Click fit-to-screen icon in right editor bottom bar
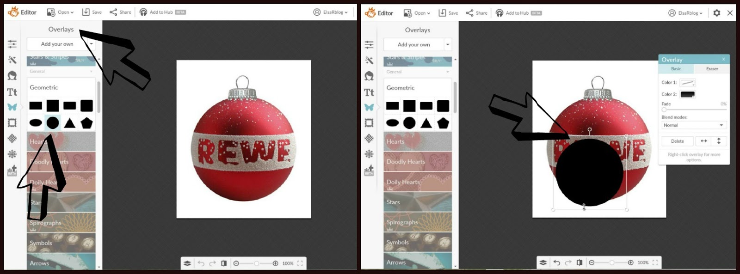The width and height of the screenshot is (740, 274). [655, 262]
